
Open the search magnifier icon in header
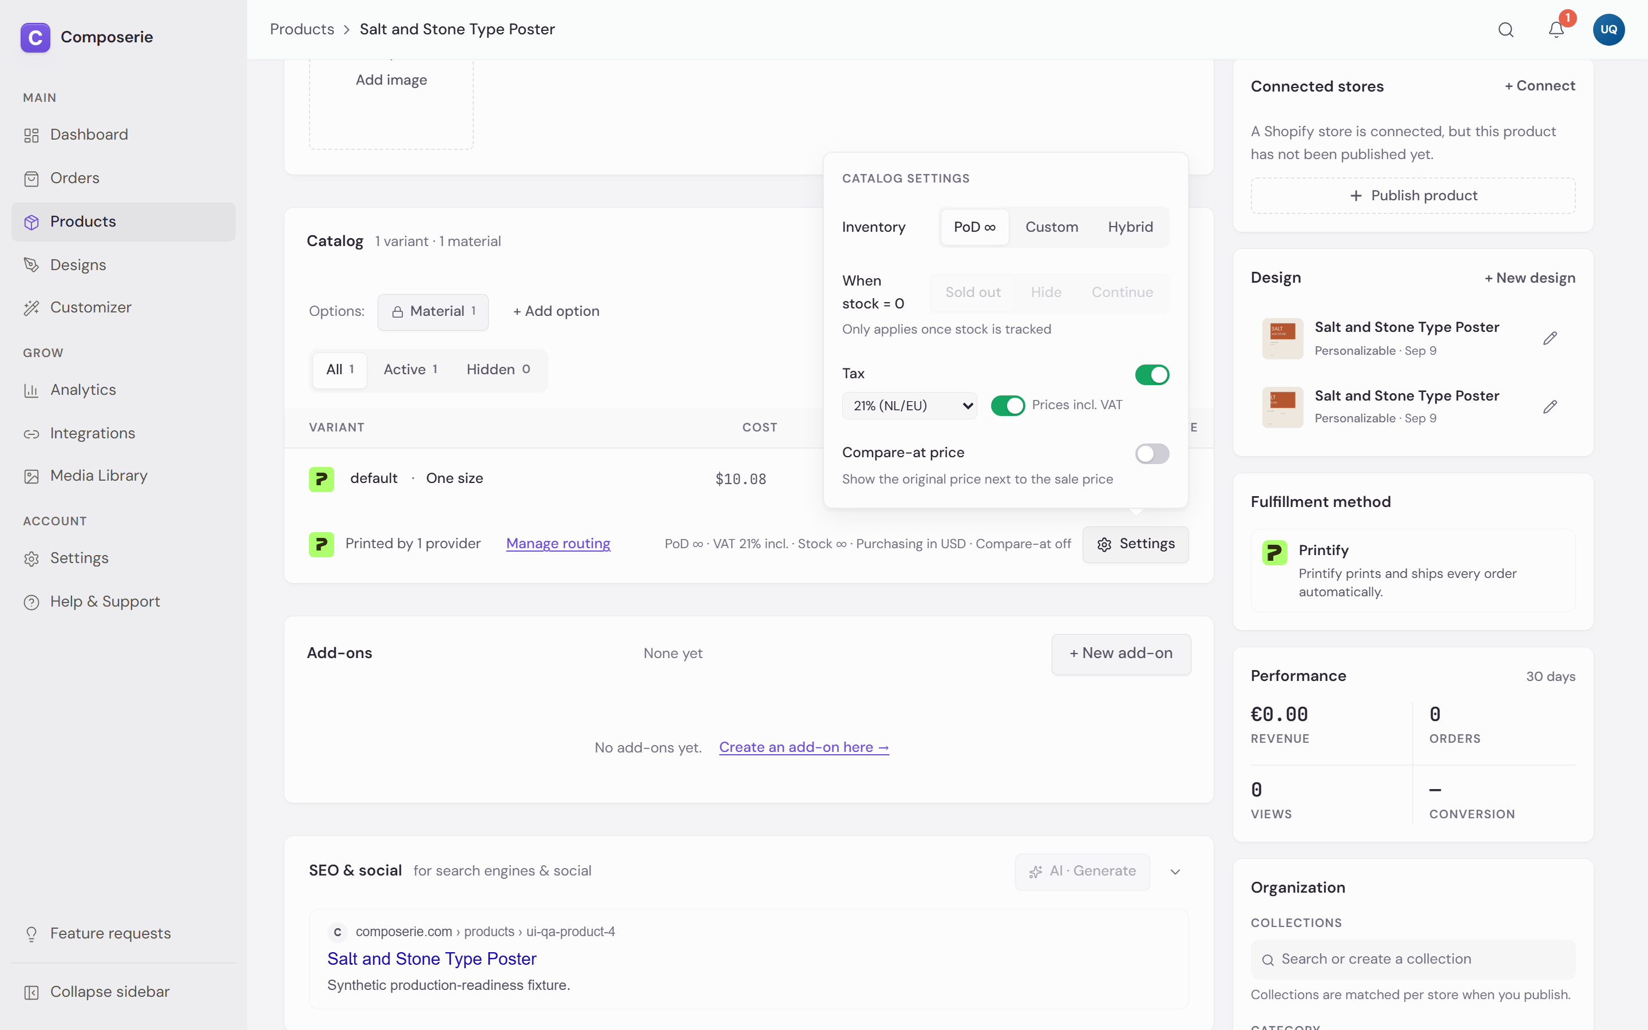coord(1506,29)
